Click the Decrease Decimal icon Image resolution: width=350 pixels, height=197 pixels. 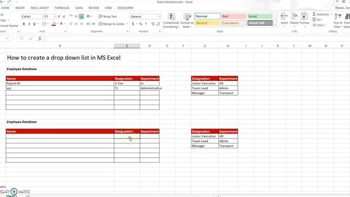(158, 24)
